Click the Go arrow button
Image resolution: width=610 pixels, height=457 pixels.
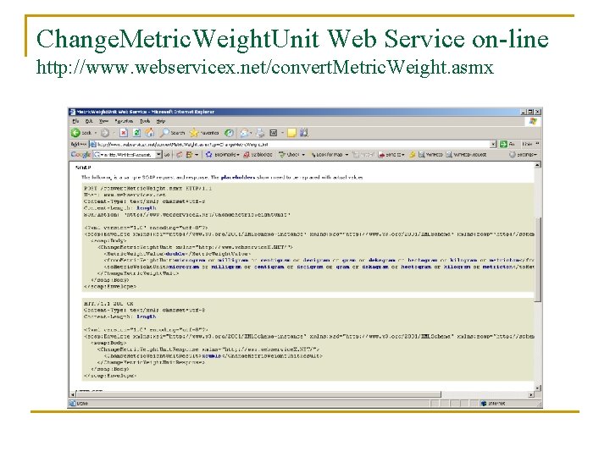503,144
